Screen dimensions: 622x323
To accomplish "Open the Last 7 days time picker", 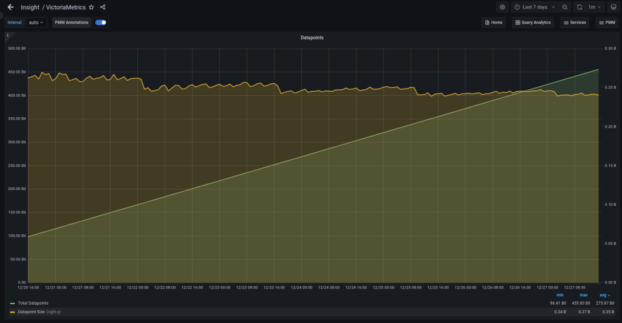I will click(x=534, y=7).
